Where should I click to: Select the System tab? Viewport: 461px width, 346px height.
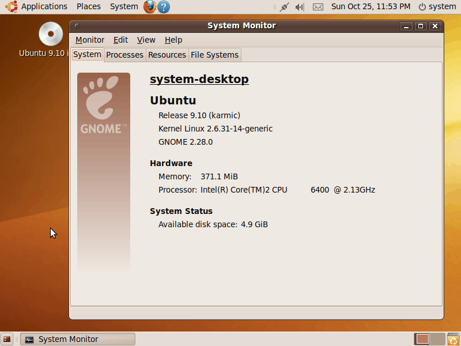click(x=88, y=54)
